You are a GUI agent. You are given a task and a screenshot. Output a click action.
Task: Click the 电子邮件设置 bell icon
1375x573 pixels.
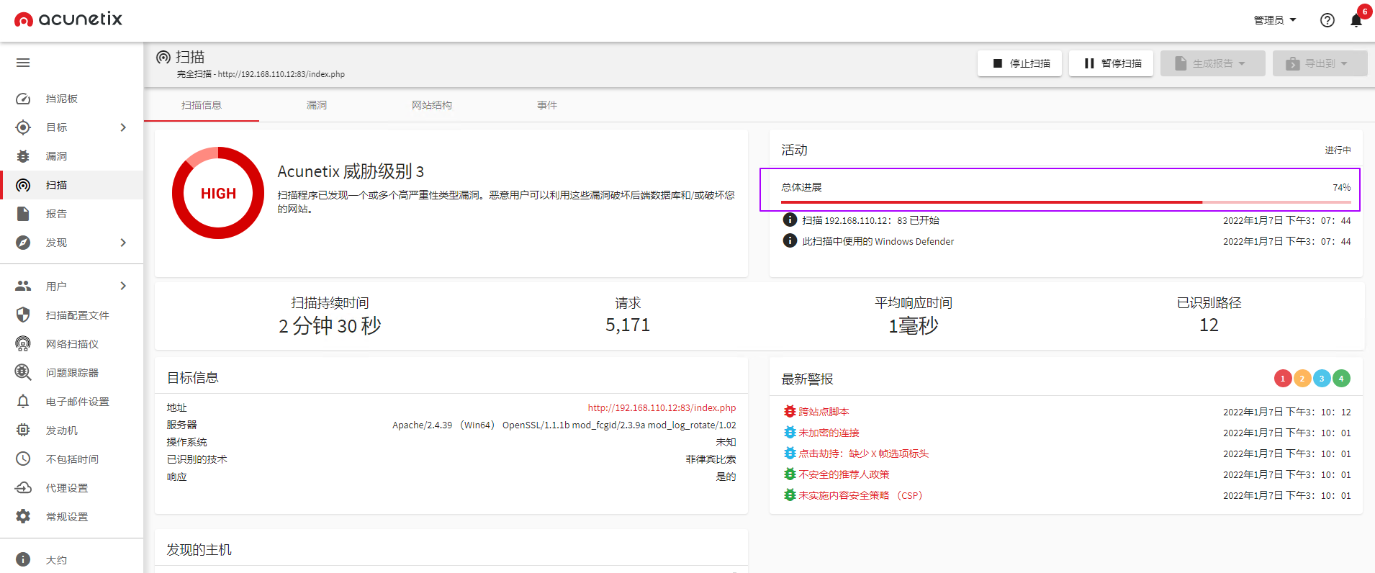[23, 401]
